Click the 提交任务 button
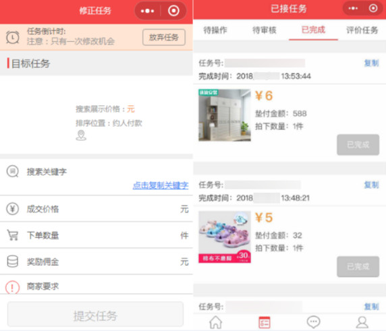The width and height of the screenshot is (386, 331). point(95,315)
